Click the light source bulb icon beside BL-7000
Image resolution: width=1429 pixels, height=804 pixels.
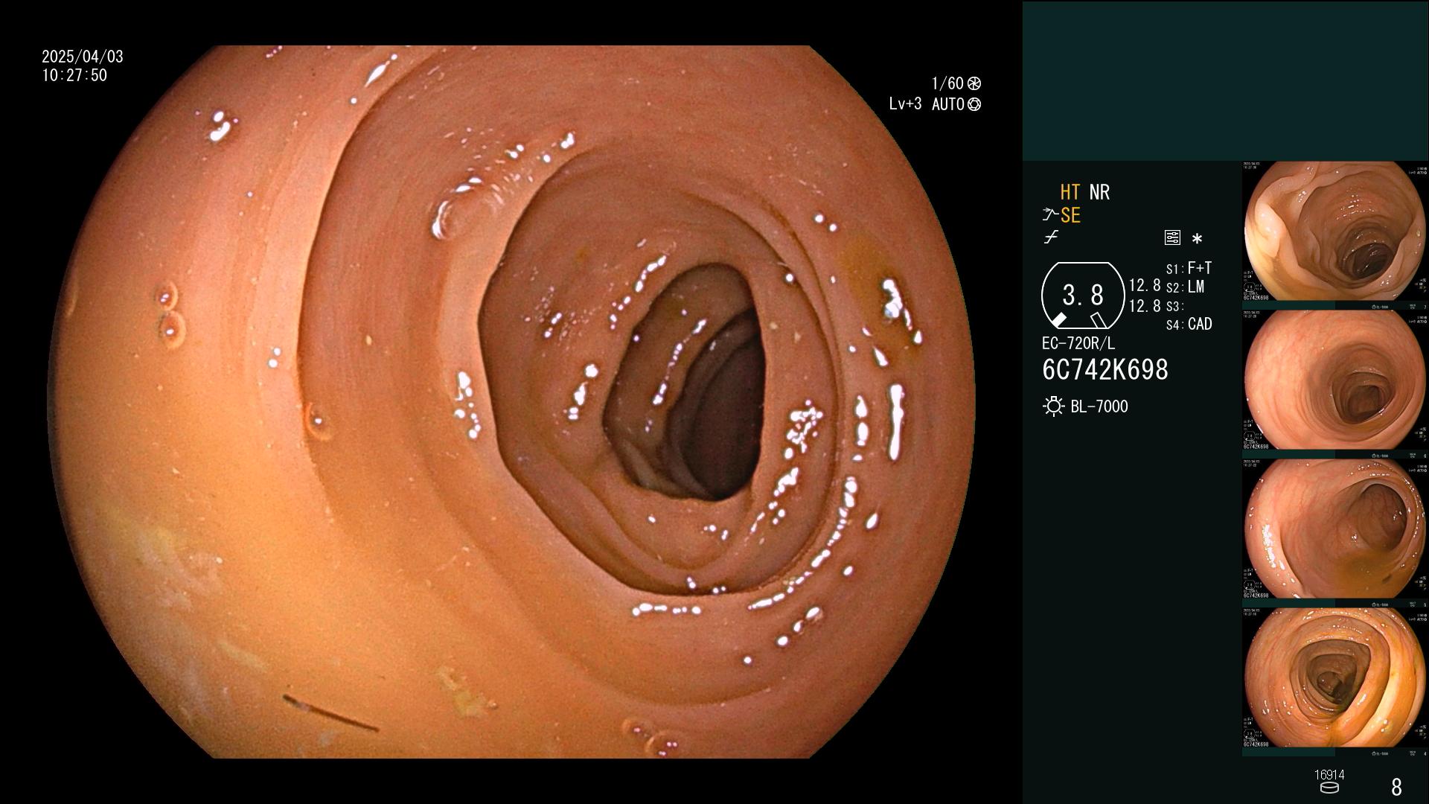click(1053, 406)
